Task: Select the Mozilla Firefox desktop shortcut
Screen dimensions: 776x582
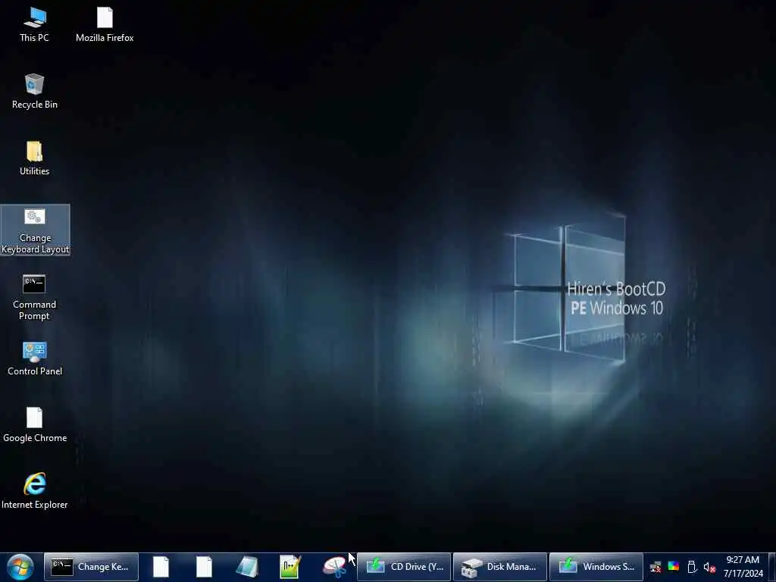Action: point(105,25)
